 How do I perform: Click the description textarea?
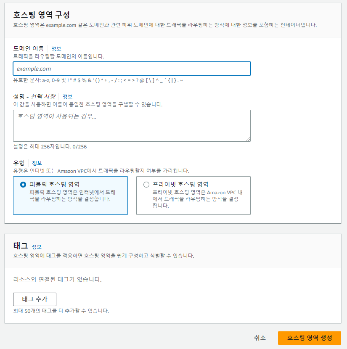pos(132,126)
